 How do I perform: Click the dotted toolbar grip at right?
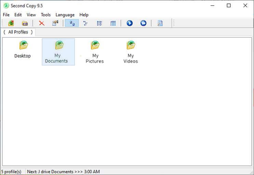pyautogui.click(x=174, y=23)
